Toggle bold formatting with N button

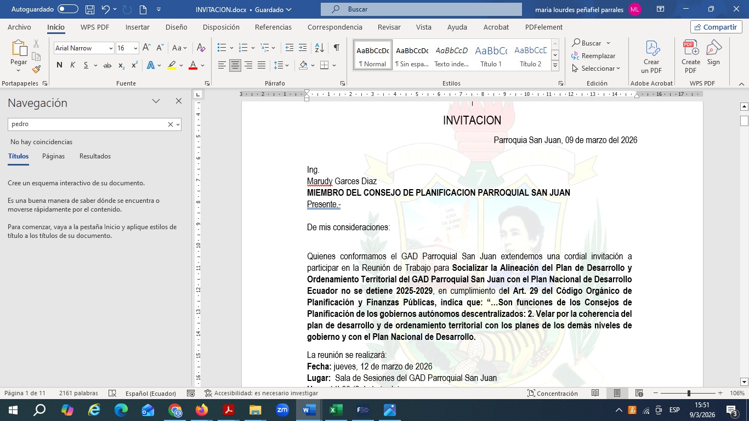[x=59, y=66]
